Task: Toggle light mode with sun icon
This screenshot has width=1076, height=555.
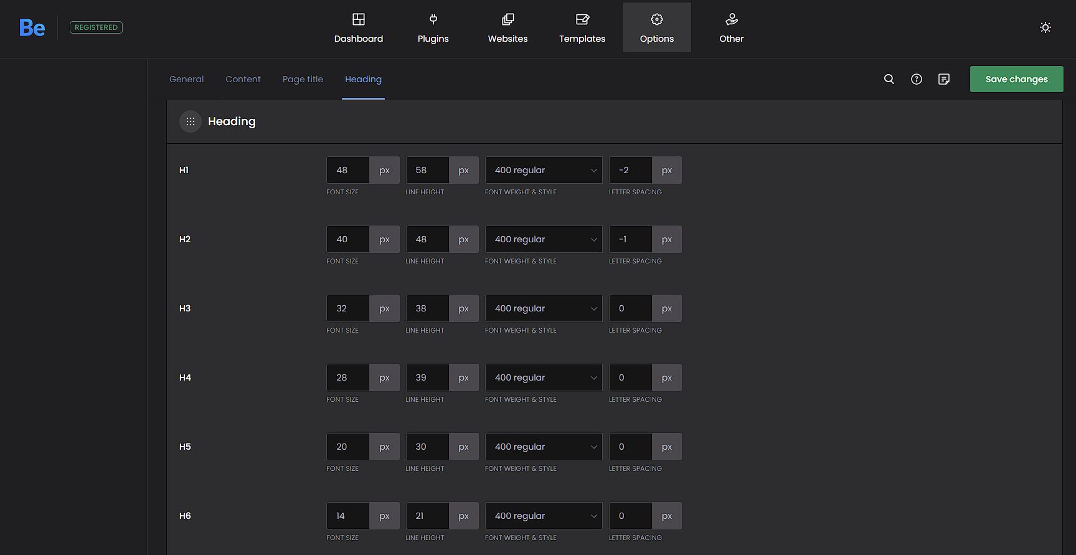Action: (x=1045, y=27)
